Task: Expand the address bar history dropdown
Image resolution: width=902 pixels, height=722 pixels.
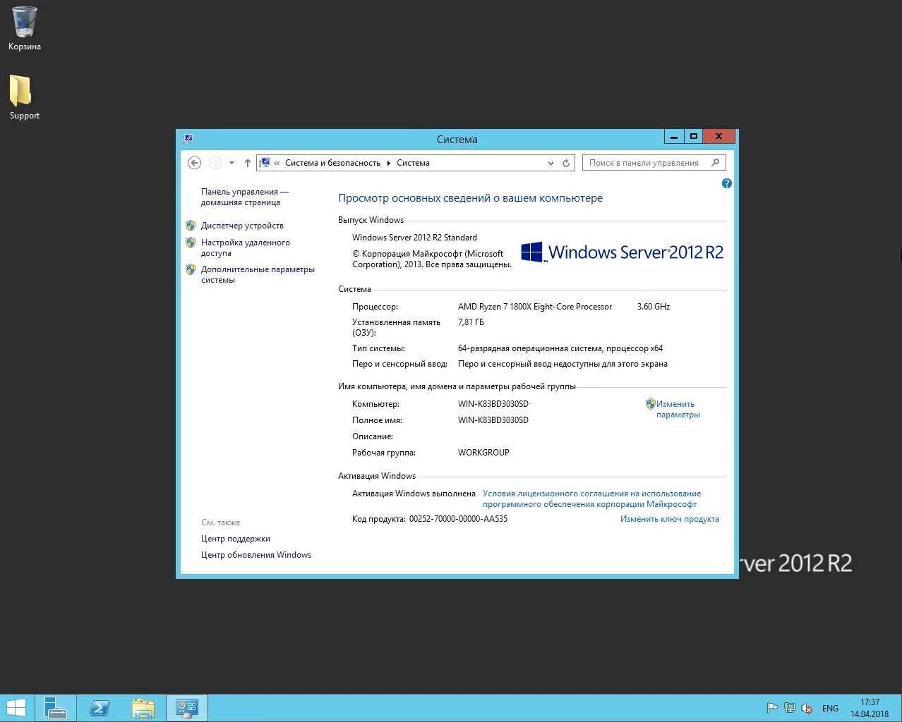Action: pos(551,163)
